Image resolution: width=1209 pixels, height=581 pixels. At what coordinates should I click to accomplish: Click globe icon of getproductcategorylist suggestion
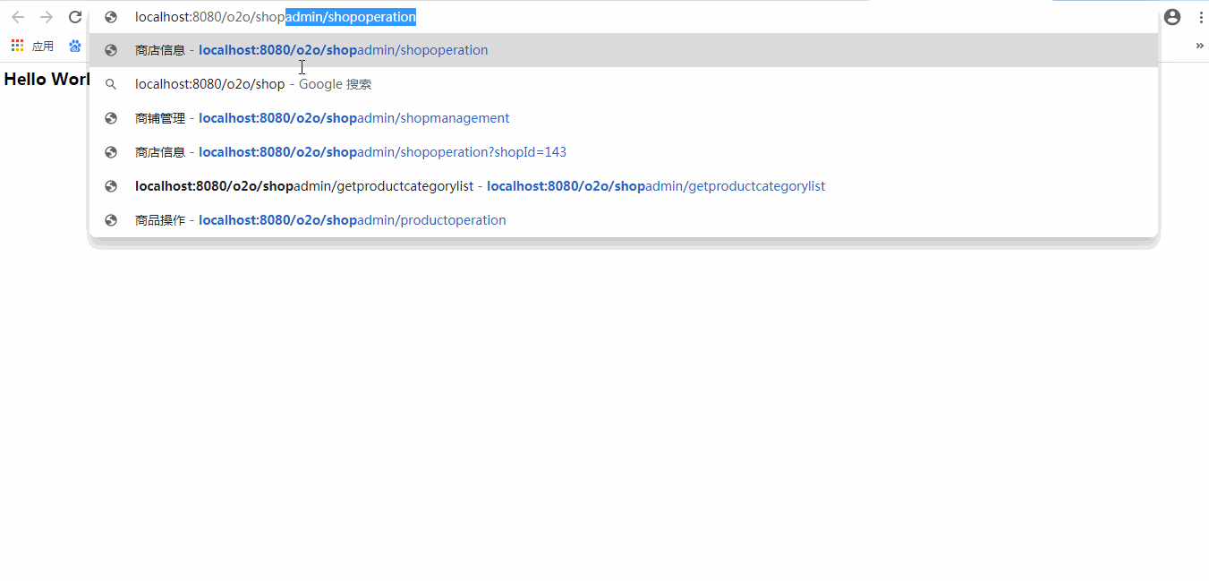tap(111, 186)
